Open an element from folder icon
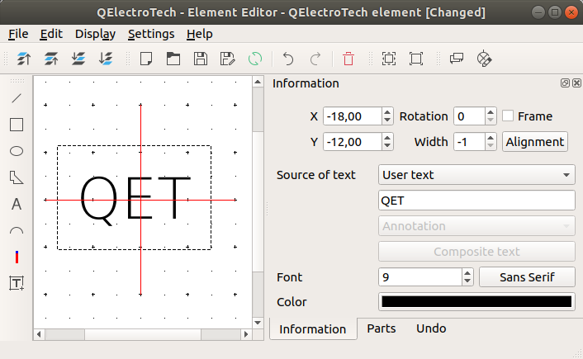The image size is (583, 359). point(173,59)
